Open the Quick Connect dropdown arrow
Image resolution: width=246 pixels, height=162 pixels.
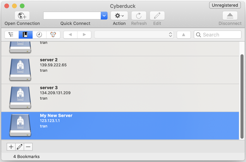104,16
